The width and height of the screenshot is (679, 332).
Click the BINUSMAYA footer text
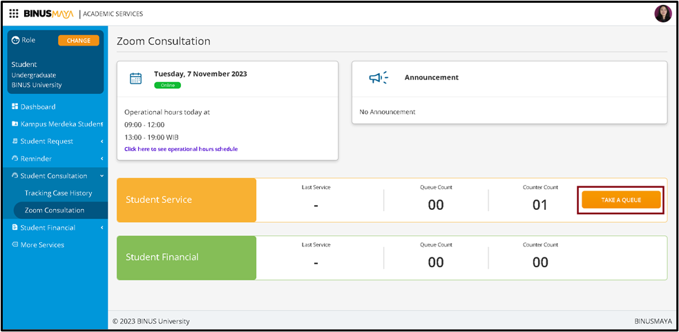tap(653, 322)
